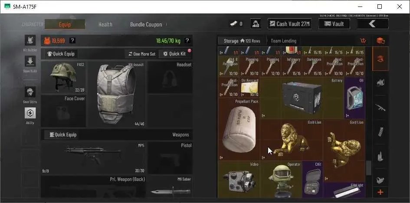Switch to the Equip tab

pyautogui.click(x=65, y=24)
